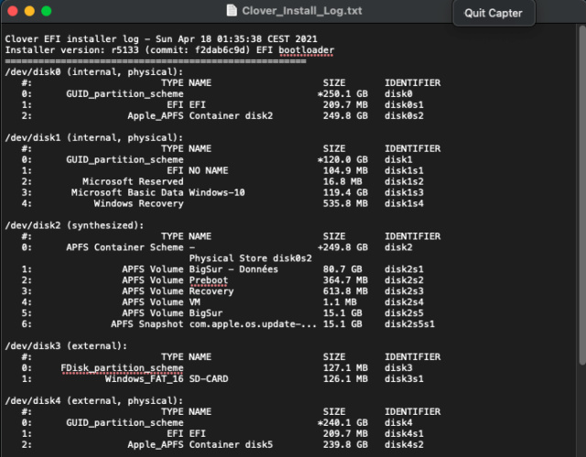Viewport: 586px width, 457px height.
Task: Click the disk2s5s1 identifier text
Action: coord(409,324)
